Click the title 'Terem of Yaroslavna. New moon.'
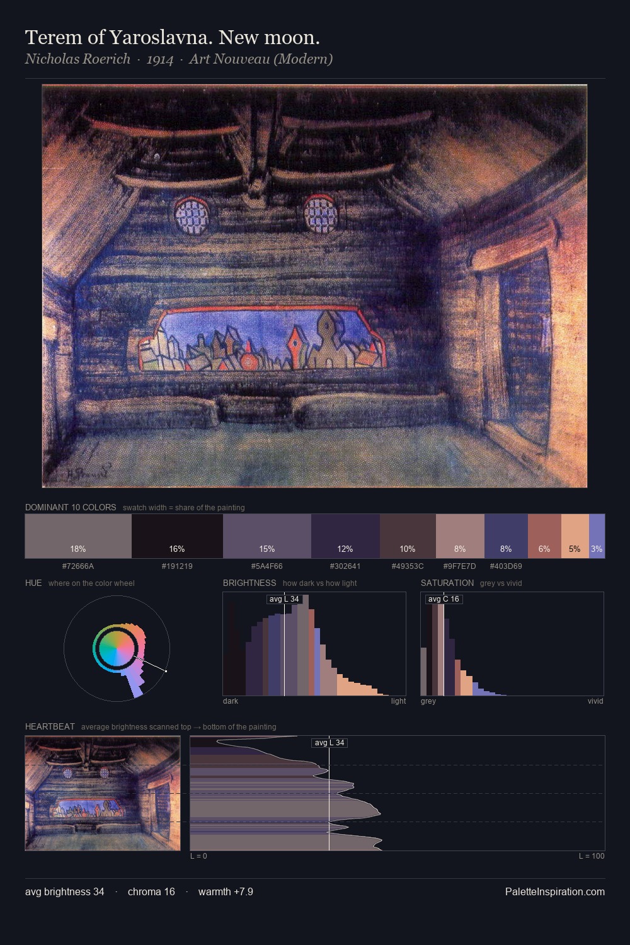630x945 pixels. (x=173, y=37)
